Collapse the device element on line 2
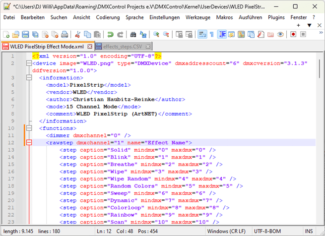 [29, 63]
